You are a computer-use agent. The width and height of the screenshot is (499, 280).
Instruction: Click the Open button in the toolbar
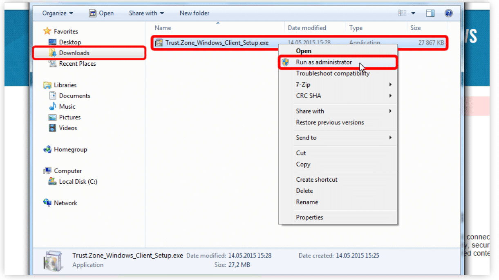tap(101, 13)
